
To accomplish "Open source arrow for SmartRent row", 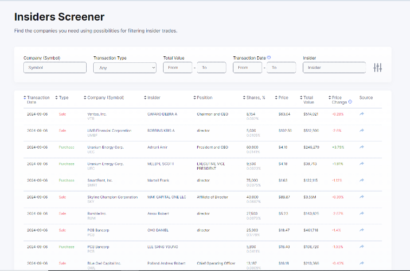I will click(362, 180).
